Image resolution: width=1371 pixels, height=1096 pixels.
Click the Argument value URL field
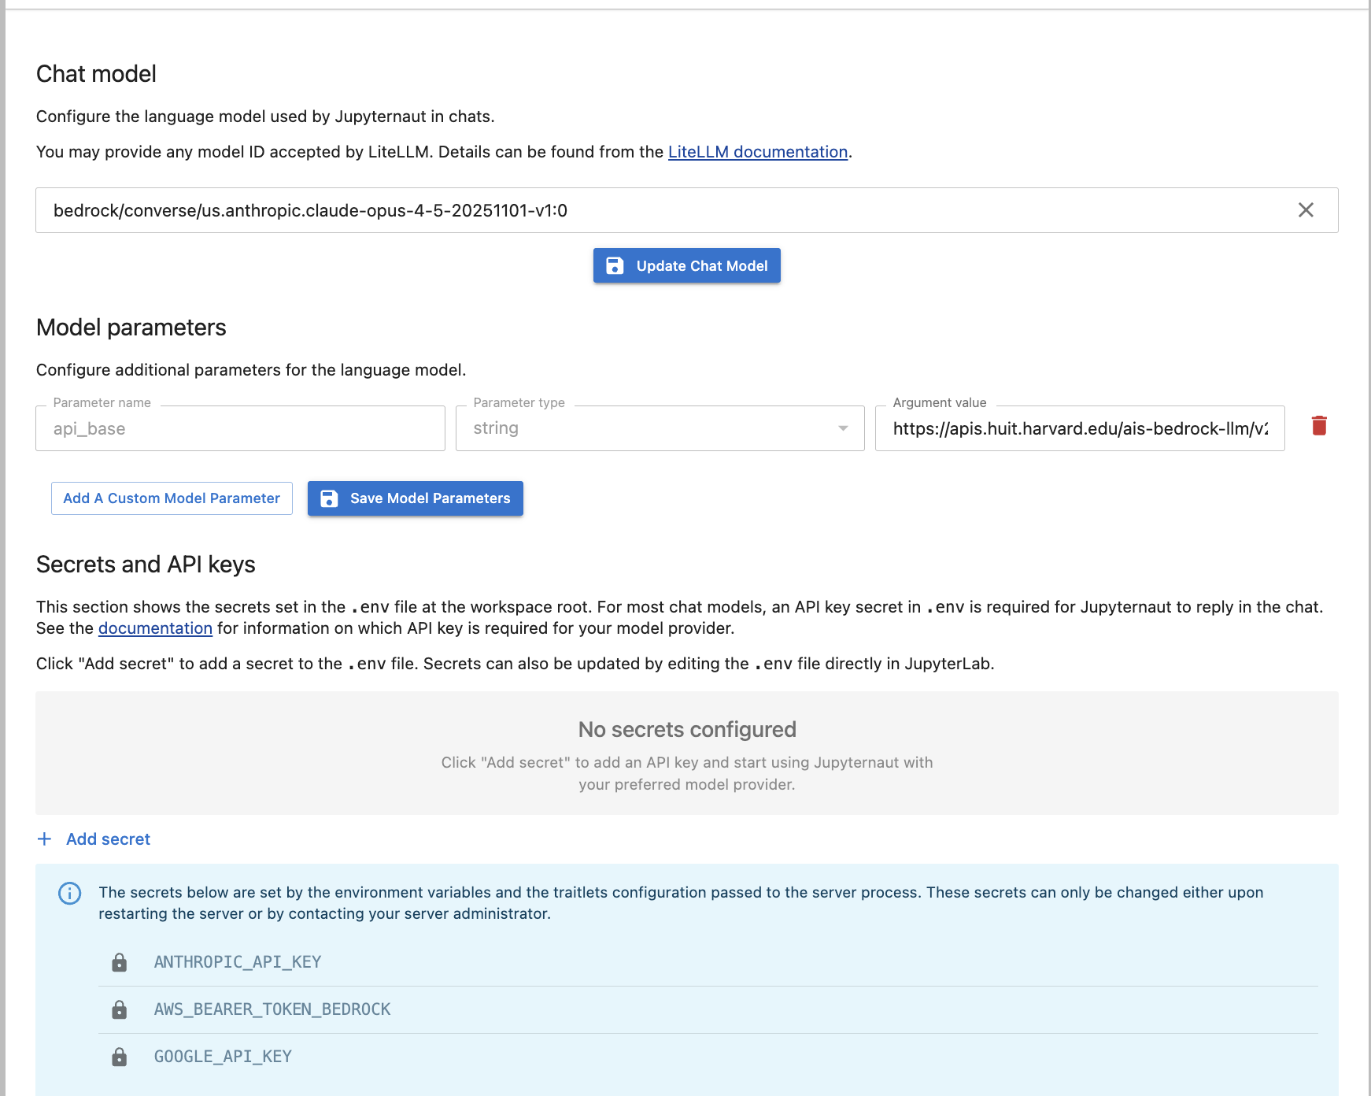[x=1078, y=428]
